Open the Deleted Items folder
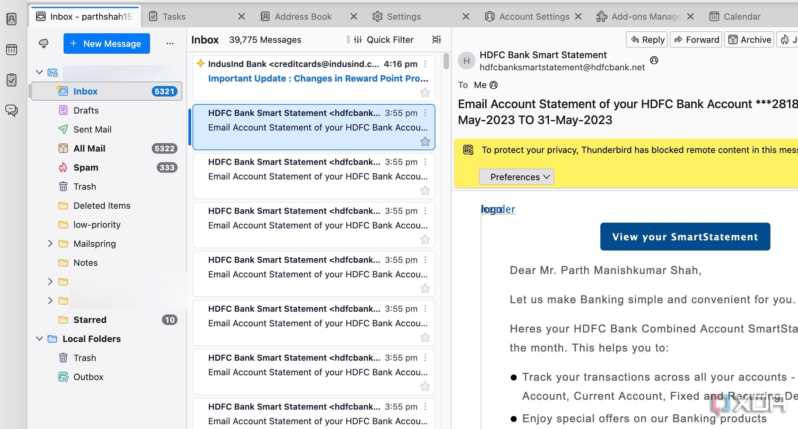Viewport: 798px width, 429px height. (x=106, y=206)
